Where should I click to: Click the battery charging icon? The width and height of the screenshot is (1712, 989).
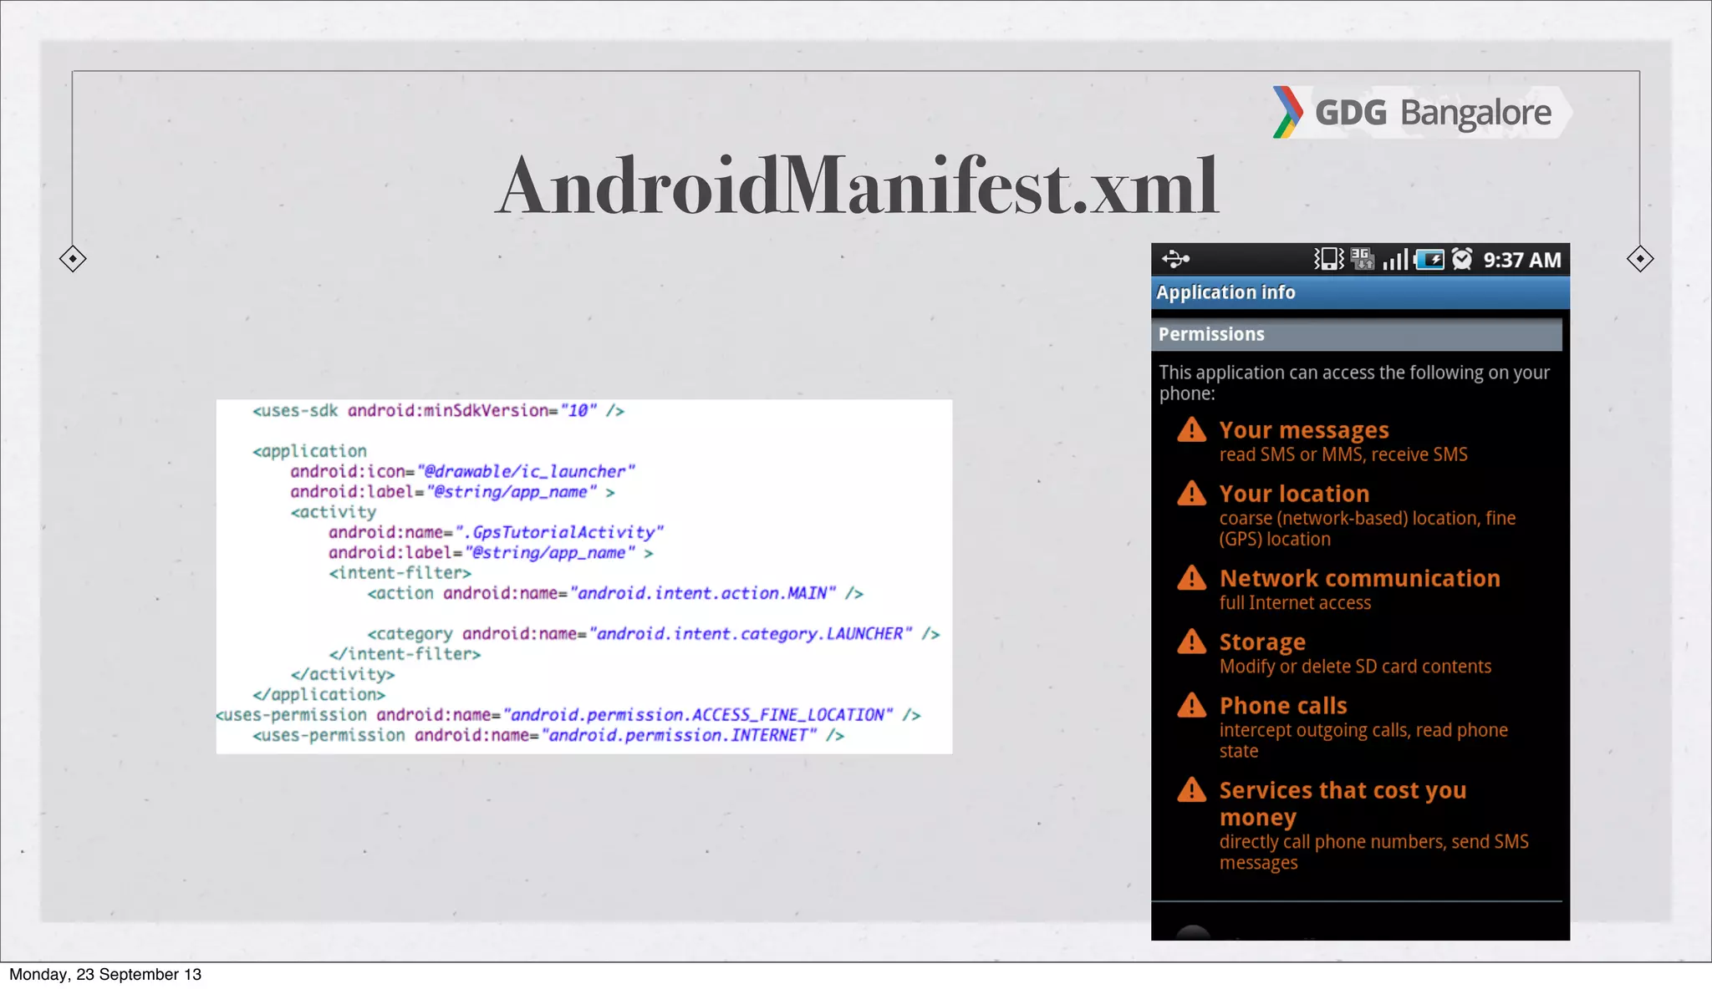(1429, 260)
